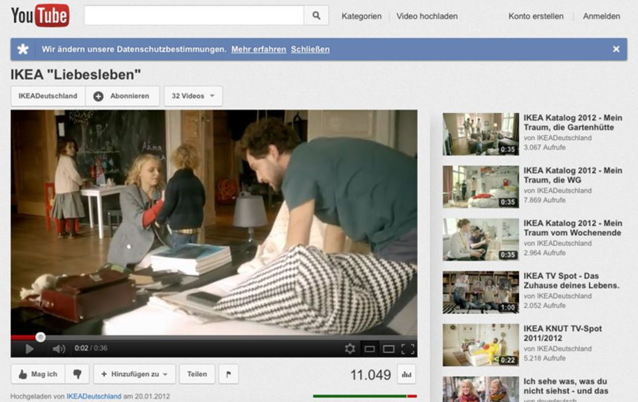Screen dimensions: 638x402
Task: Click the asterisk icon in the notice bar
Action: click(24, 48)
